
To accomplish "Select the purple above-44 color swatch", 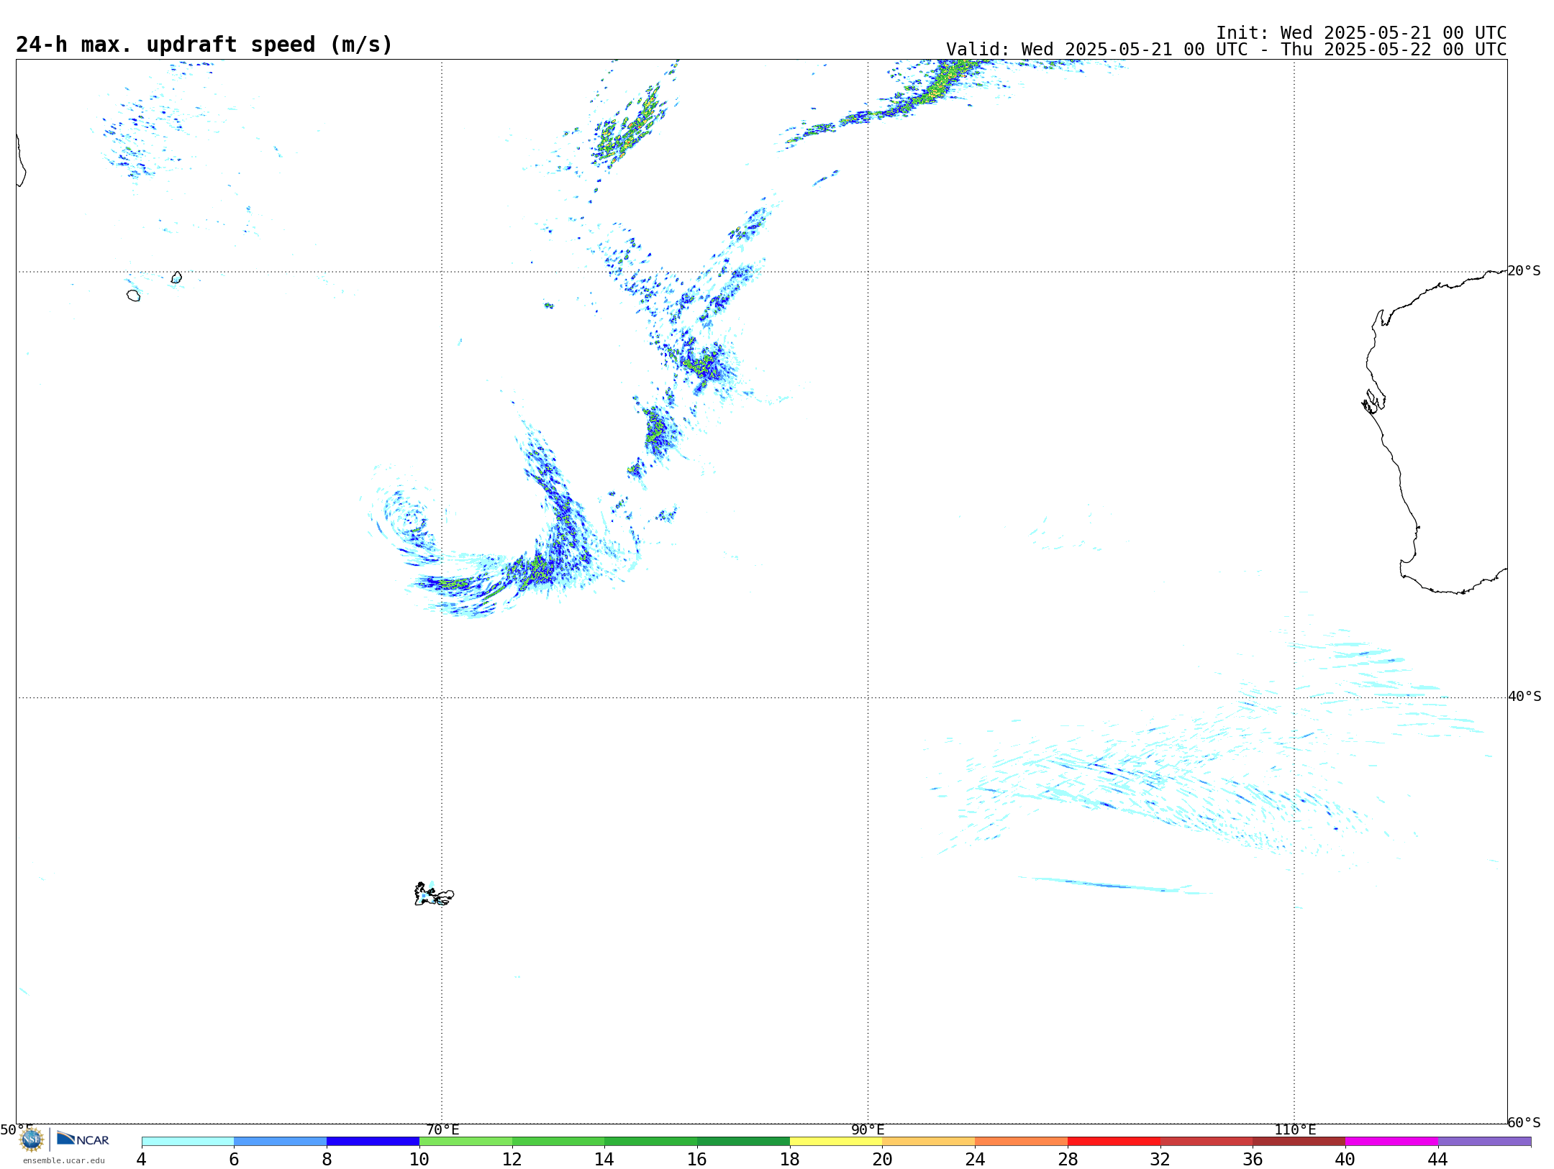I will (x=1484, y=1142).
